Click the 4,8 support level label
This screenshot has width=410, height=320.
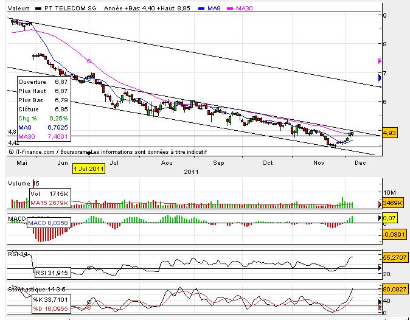pyautogui.click(x=12, y=132)
